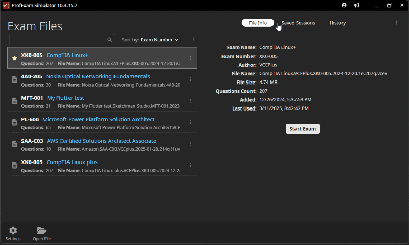The image size is (409, 245).
Task: Open the My Flutter test link
Action: point(65,98)
